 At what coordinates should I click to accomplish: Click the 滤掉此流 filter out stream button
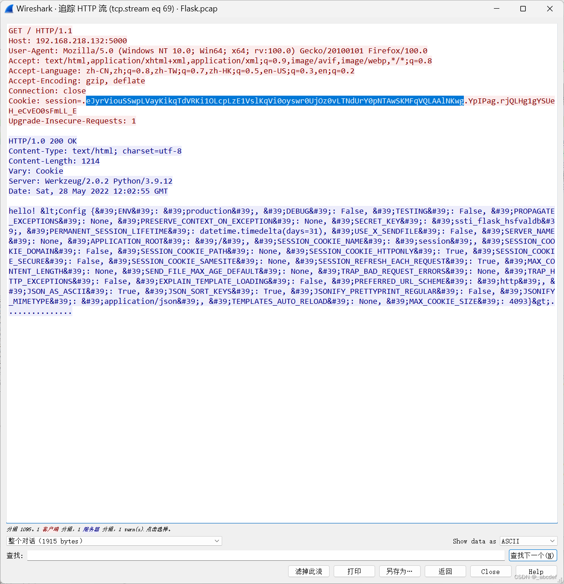[x=309, y=571]
